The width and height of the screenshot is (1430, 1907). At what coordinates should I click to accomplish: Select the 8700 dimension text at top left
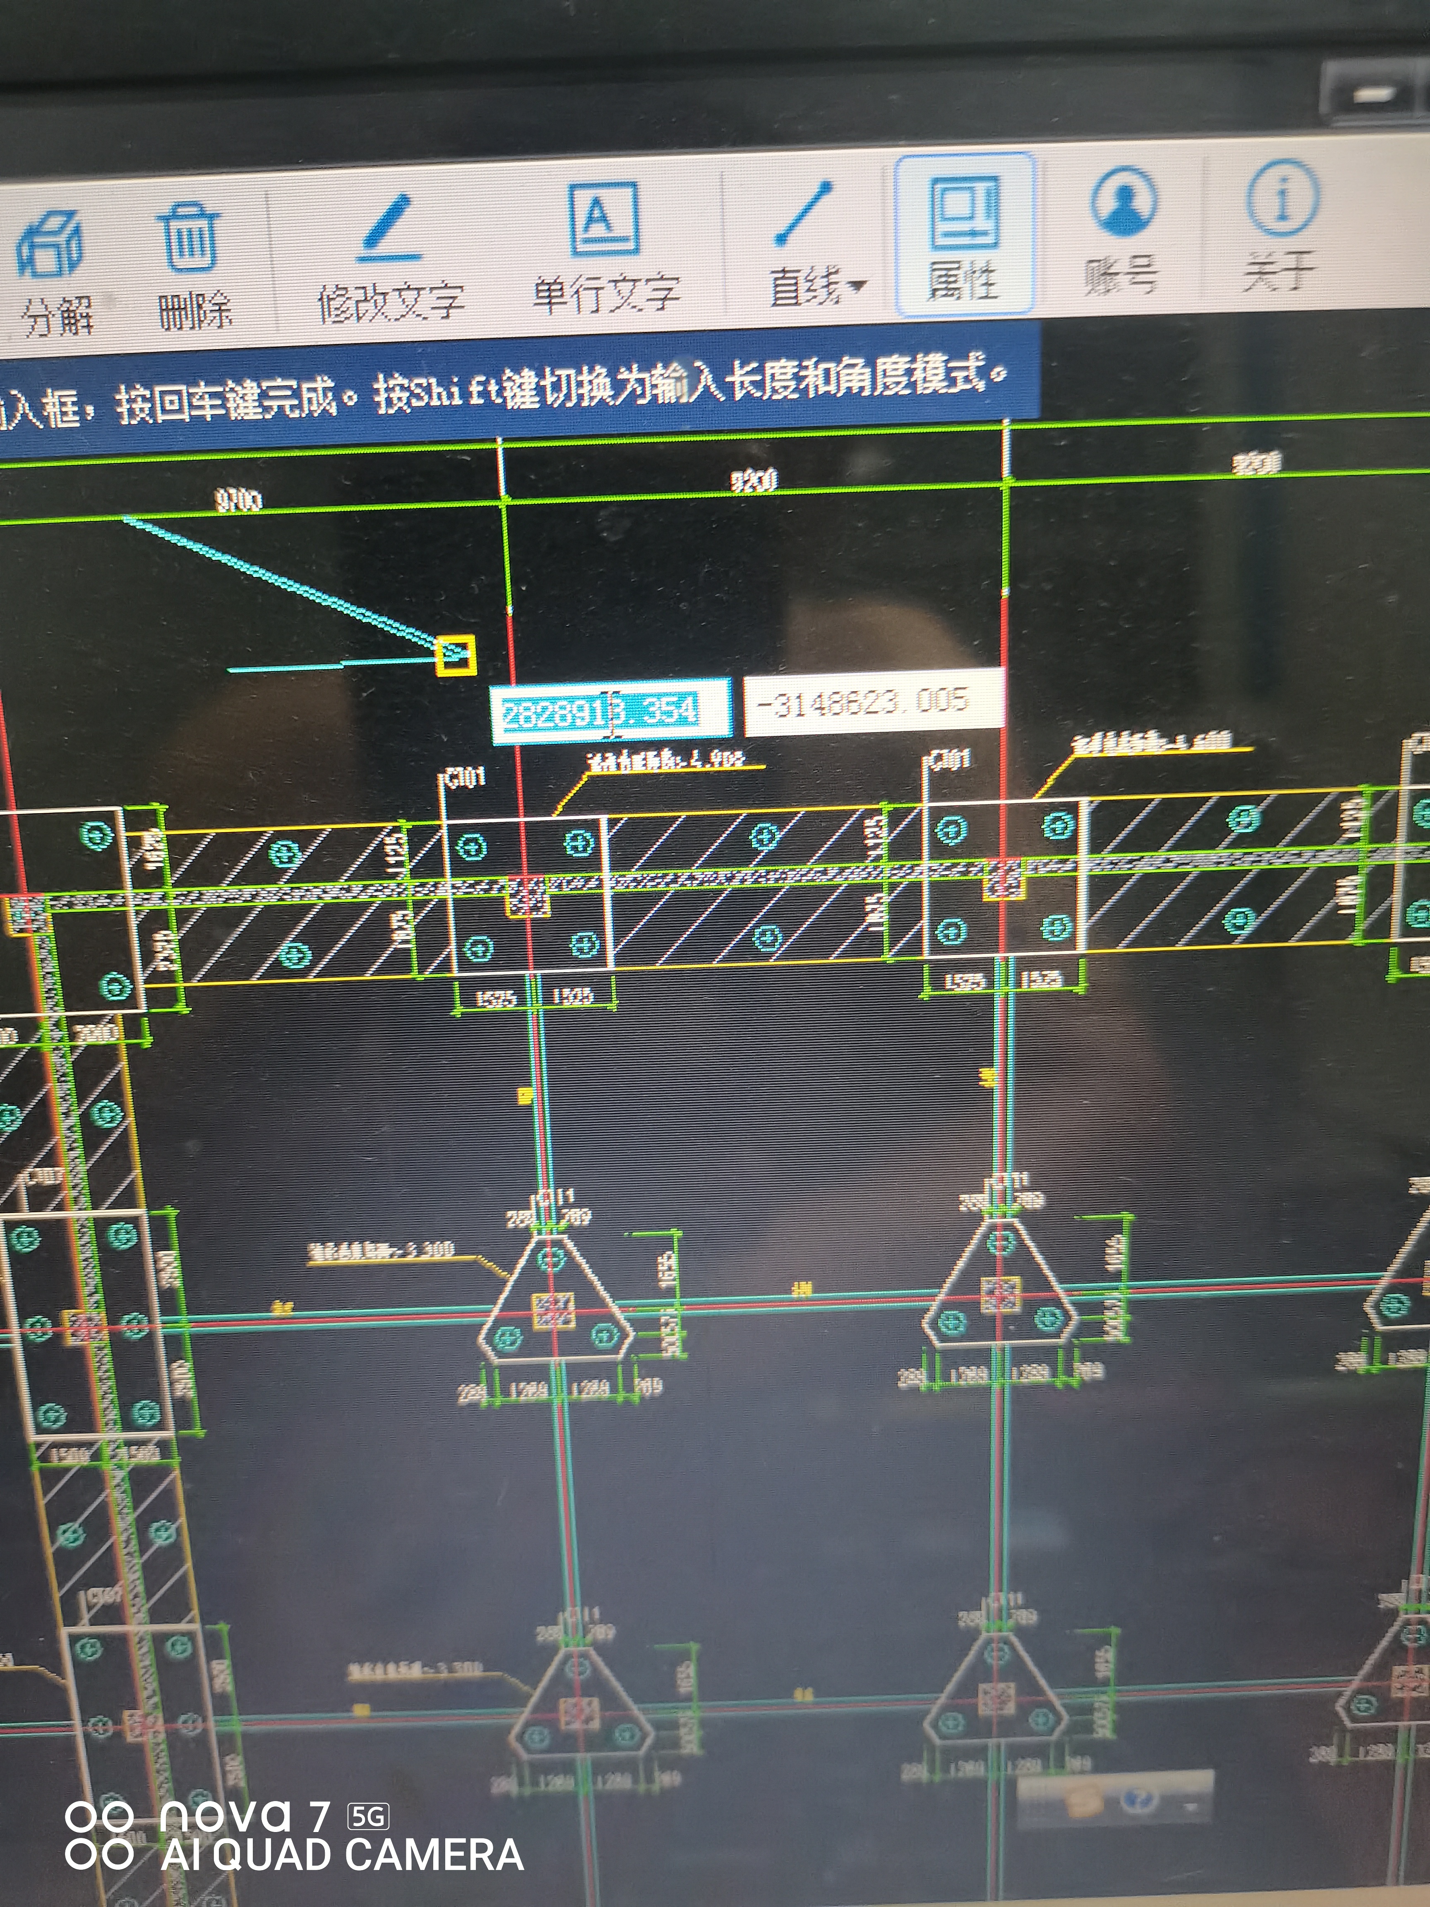coord(238,499)
